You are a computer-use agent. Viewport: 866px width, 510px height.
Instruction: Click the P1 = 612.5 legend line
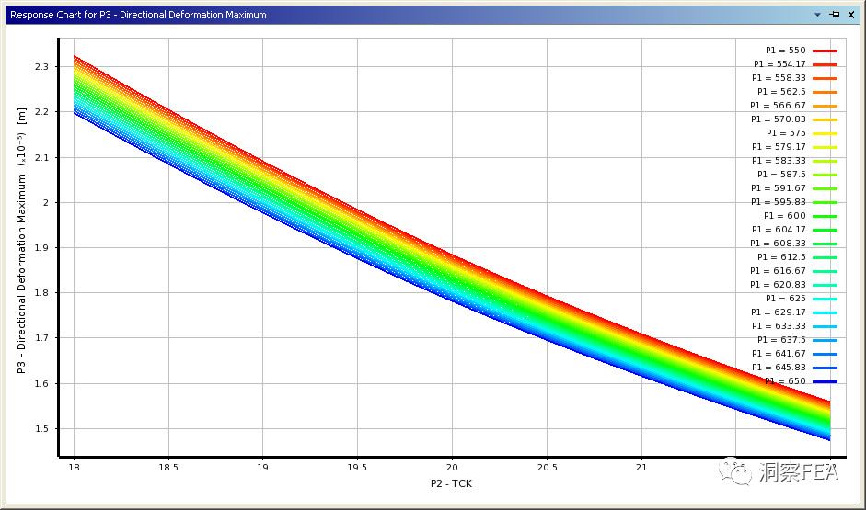[x=825, y=258]
